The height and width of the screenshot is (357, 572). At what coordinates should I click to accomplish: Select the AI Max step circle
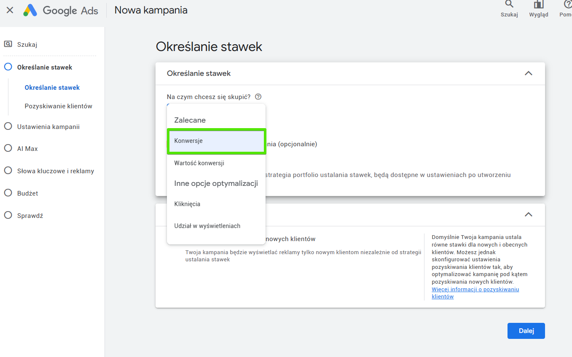(x=8, y=148)
